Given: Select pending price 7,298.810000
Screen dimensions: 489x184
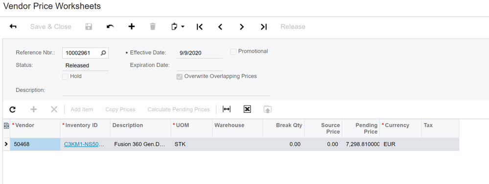Looking at the screenshot, I should click(x=361, y=144).
